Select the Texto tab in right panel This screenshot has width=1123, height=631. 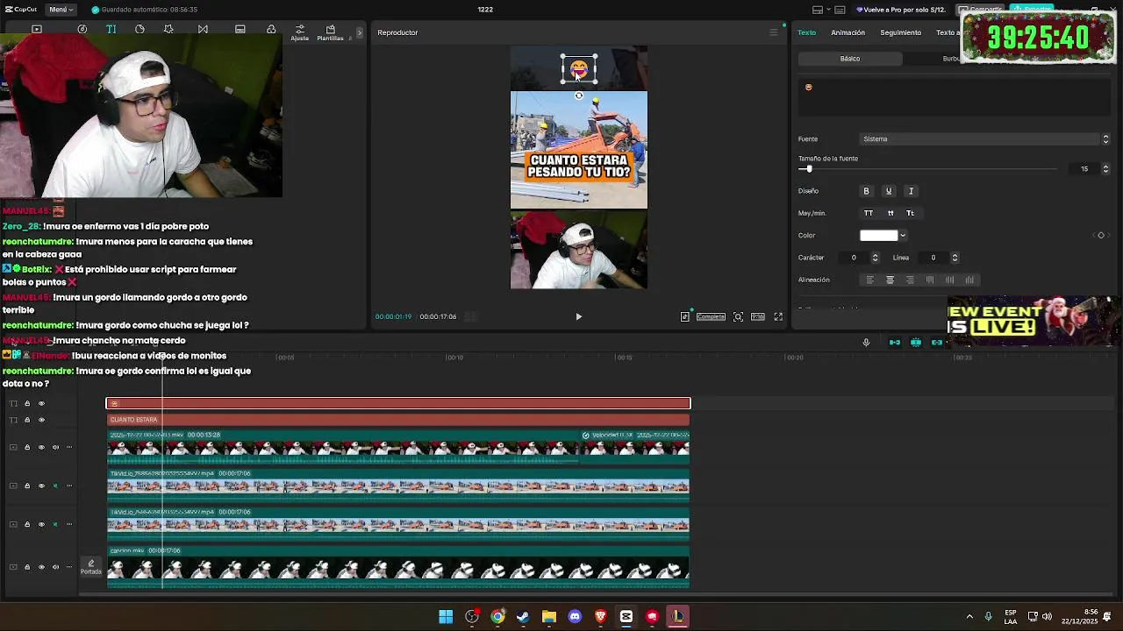click(806, 32)
